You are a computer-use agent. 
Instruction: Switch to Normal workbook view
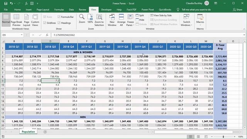pyautogui.click(x=6, y=20)
